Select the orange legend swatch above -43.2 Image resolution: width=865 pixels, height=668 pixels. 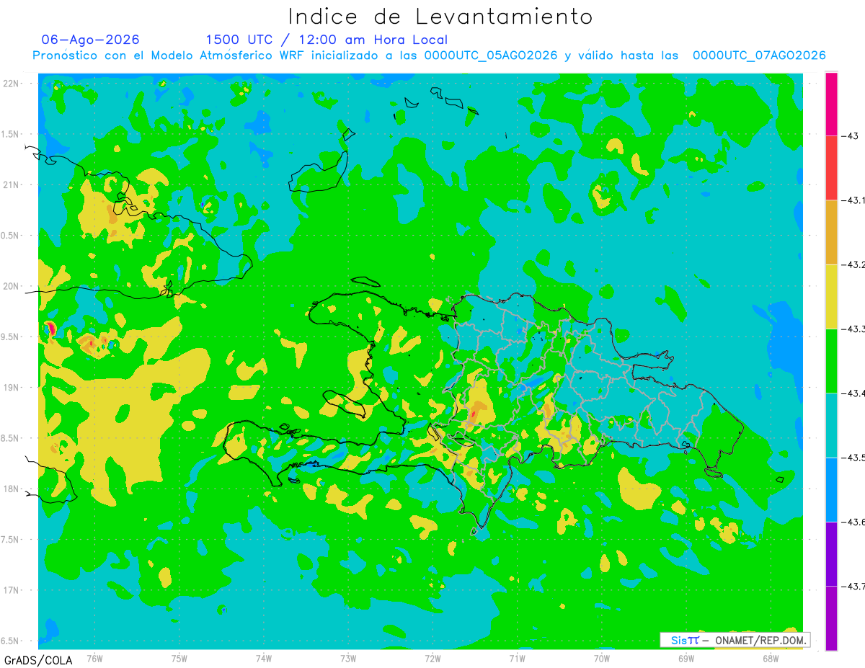tap(831, 232)
